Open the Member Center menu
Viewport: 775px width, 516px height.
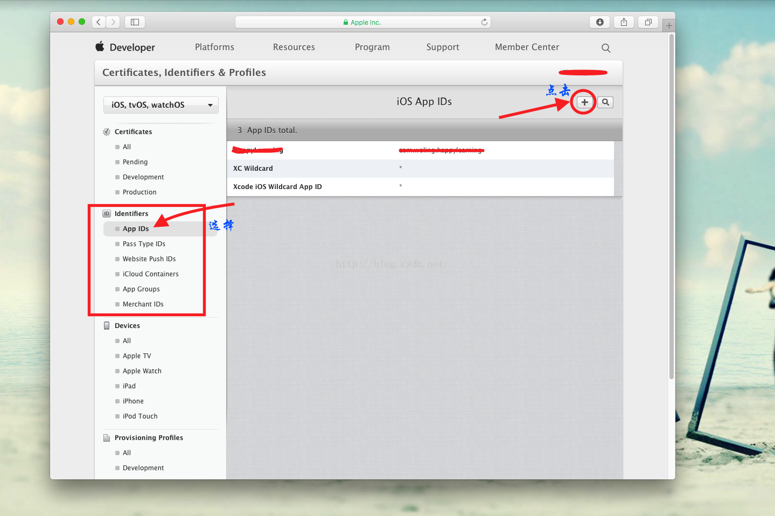point(527,47)
